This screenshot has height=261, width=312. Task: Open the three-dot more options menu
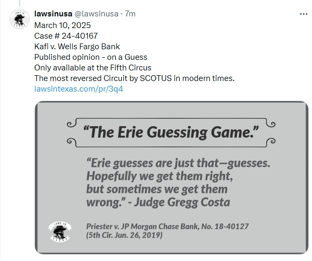[304, 14]
